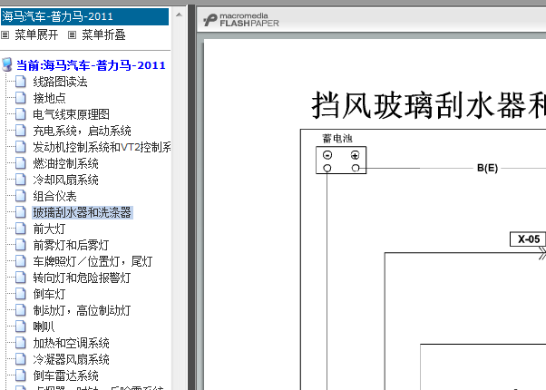Click the page icon next to 冷却风扇系统
This screenshot has height=390, width=546.
click(x=21, y=180)
